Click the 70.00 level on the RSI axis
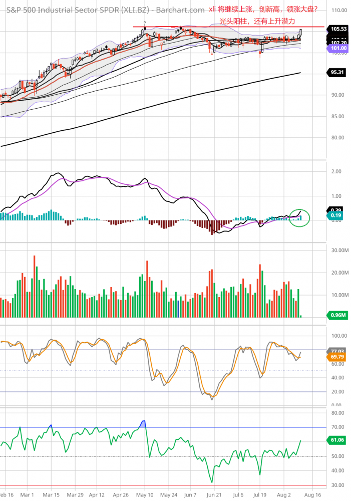Viewport: 351px width, 501px height. (x=337, y=427)
